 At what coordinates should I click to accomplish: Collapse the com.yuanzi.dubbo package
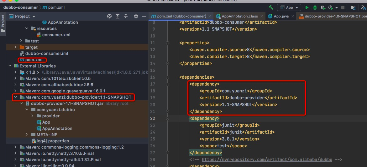27,110
